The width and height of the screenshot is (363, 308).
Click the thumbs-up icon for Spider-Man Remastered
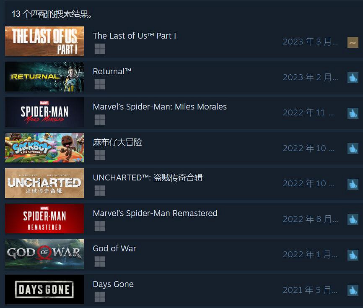pos(353,219)
